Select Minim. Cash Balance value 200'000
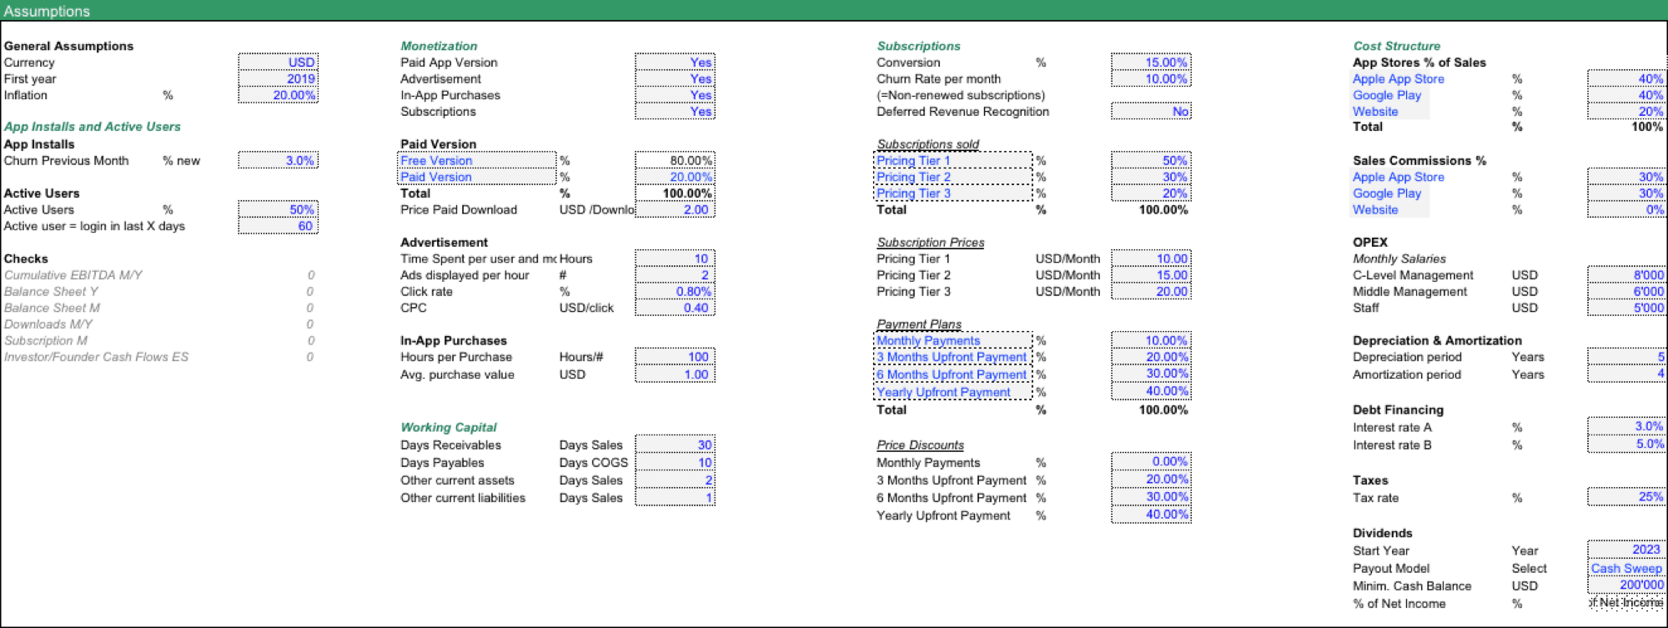Screen dimensions: 1668x628 (x=1626, y=585)
